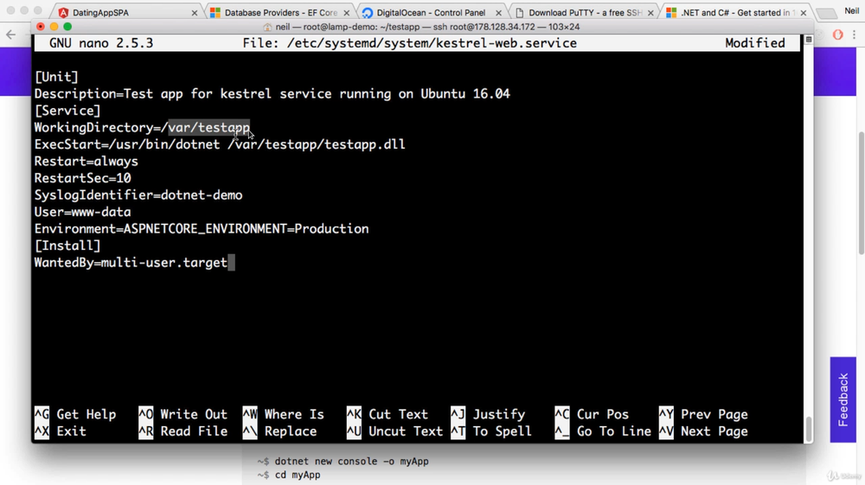
Task: Click the highlighted /var/testapp path
Action: point(209,127)
